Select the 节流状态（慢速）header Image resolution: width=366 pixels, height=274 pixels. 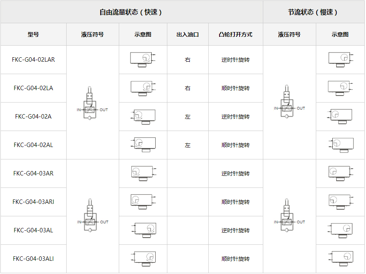tap(313, 12)
